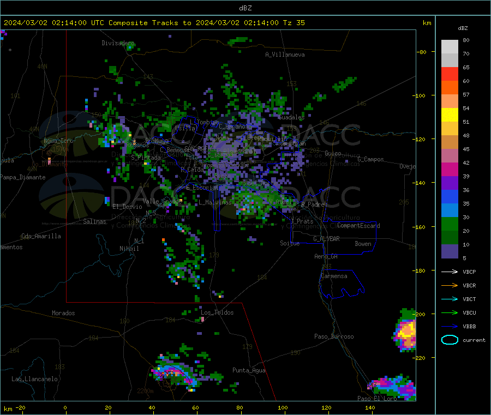Click the green VBCU arrow legend icon
The width and height of the screenshot is (491, 415).
(x=450, y=312)
